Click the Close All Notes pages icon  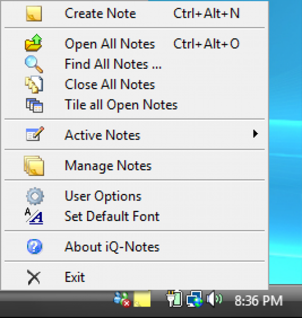click(34, 85)
